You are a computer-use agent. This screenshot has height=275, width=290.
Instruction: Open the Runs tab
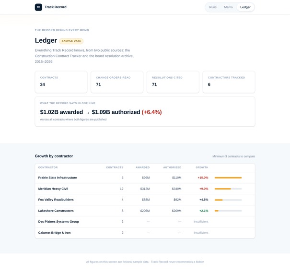[213, 7]
